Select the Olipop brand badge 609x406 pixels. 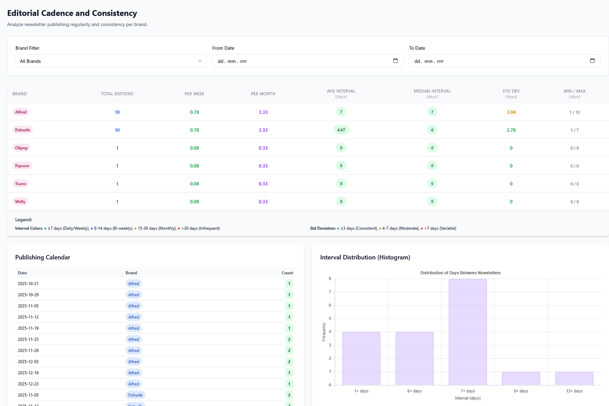pos(21,148)
